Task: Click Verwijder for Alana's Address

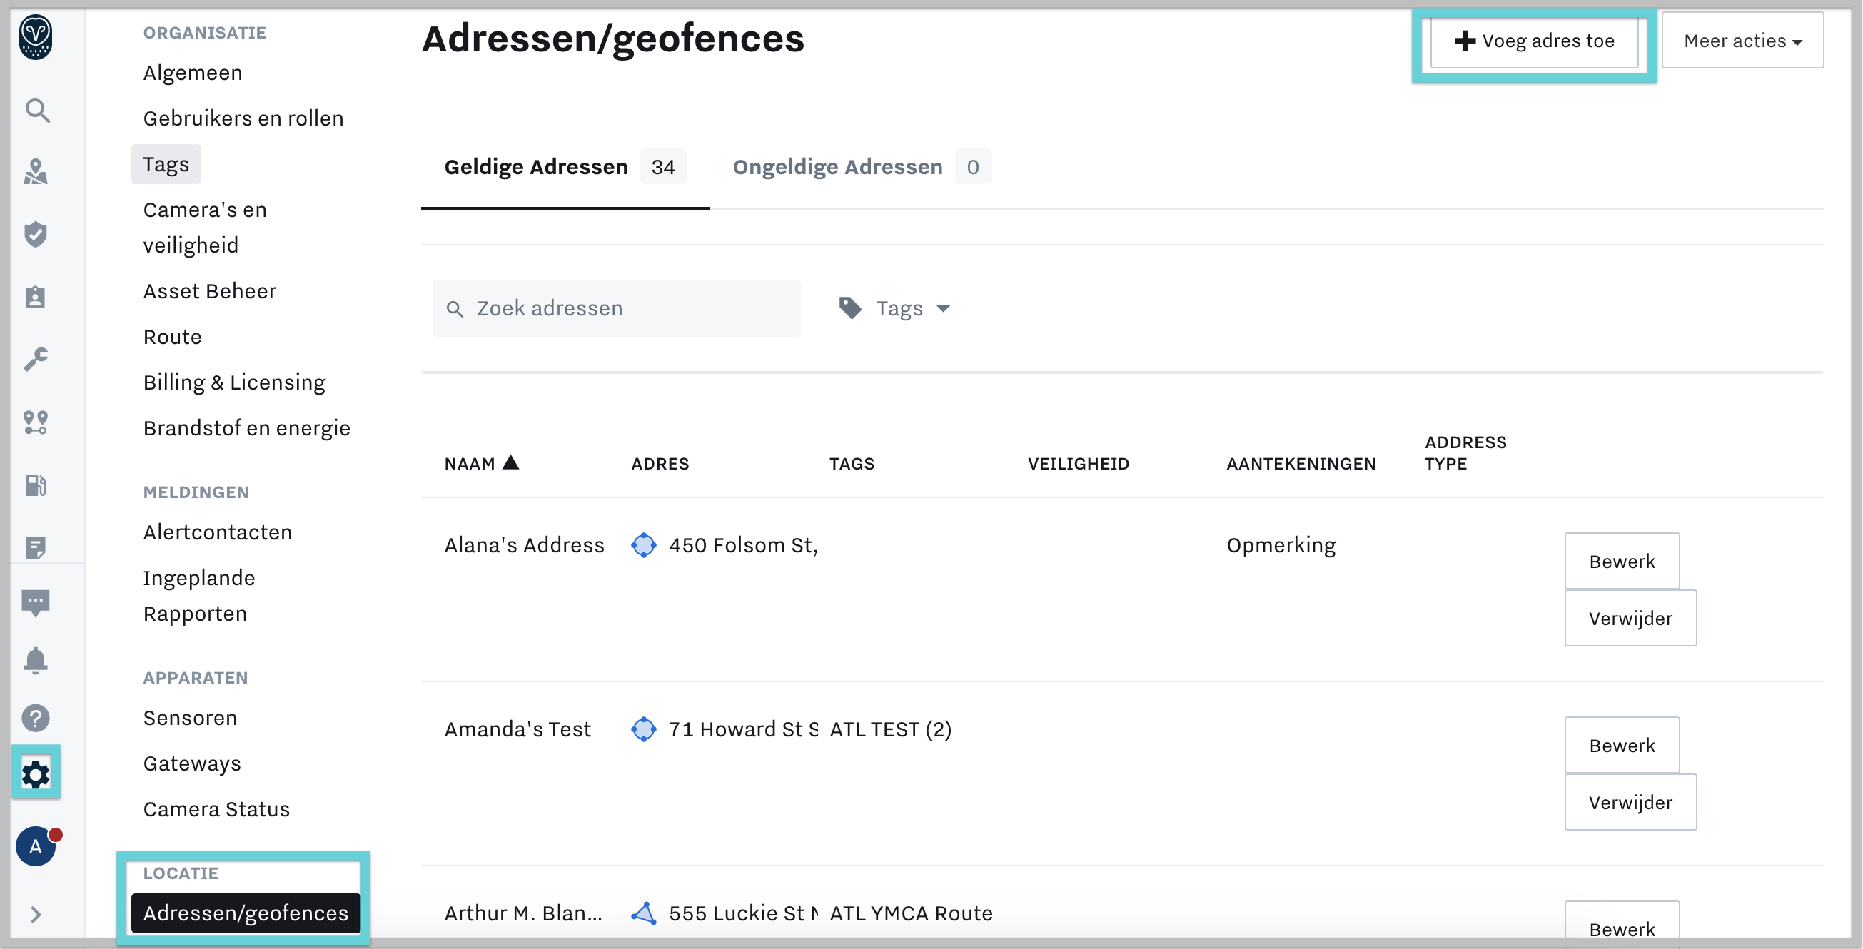Action: [1631, 618]
